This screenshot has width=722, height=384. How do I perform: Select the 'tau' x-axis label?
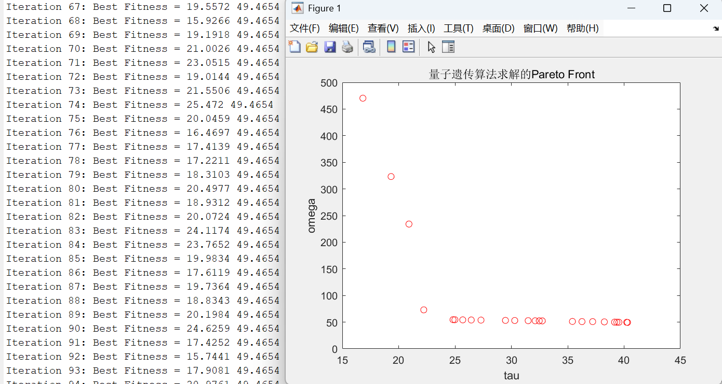(512, 376)
